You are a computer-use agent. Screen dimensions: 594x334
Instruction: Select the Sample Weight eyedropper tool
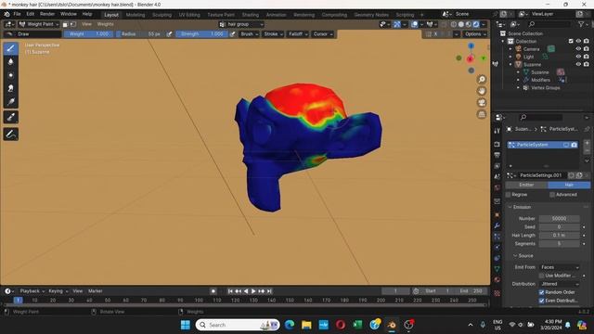coord(10,117)
